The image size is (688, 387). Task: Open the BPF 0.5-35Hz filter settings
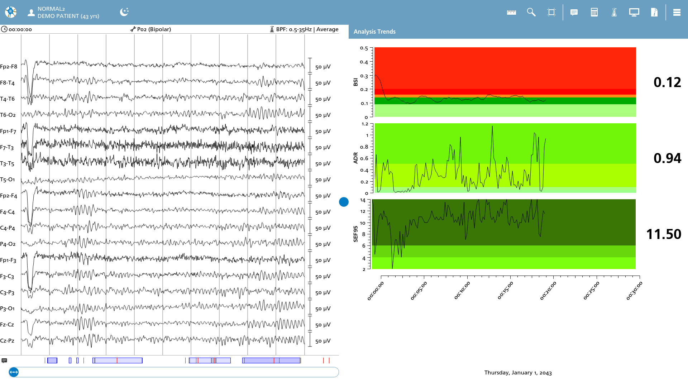(x=304, y=29)
